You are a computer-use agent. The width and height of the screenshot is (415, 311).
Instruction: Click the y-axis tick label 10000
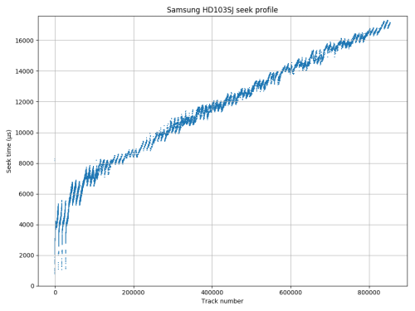pyautogui.click(x=24, y=133)
